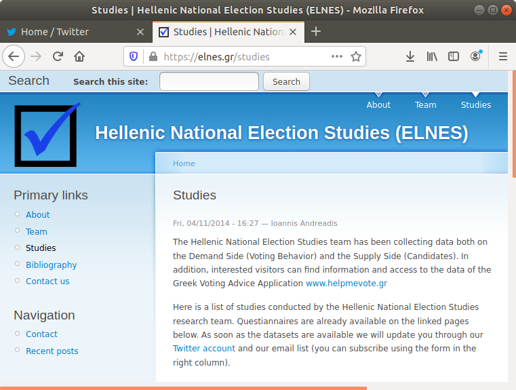View site security padlock info
516x390 pixels.
(153, 56)
